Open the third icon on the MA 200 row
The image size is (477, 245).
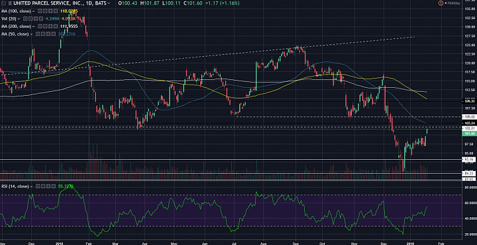50,26
